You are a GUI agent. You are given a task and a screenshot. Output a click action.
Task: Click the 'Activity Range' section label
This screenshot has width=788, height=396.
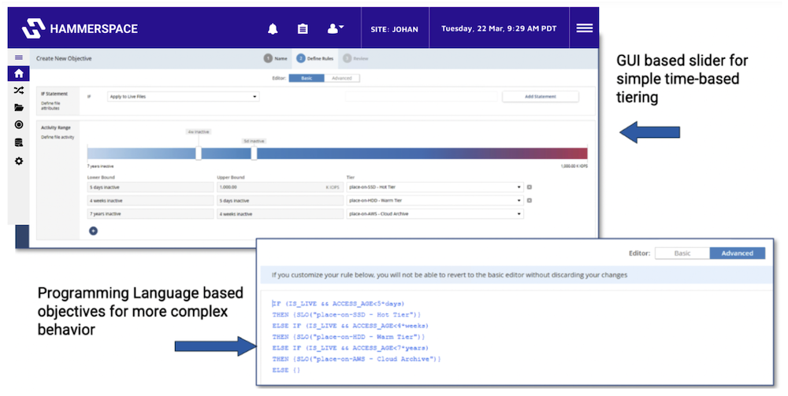pos(56,128)
